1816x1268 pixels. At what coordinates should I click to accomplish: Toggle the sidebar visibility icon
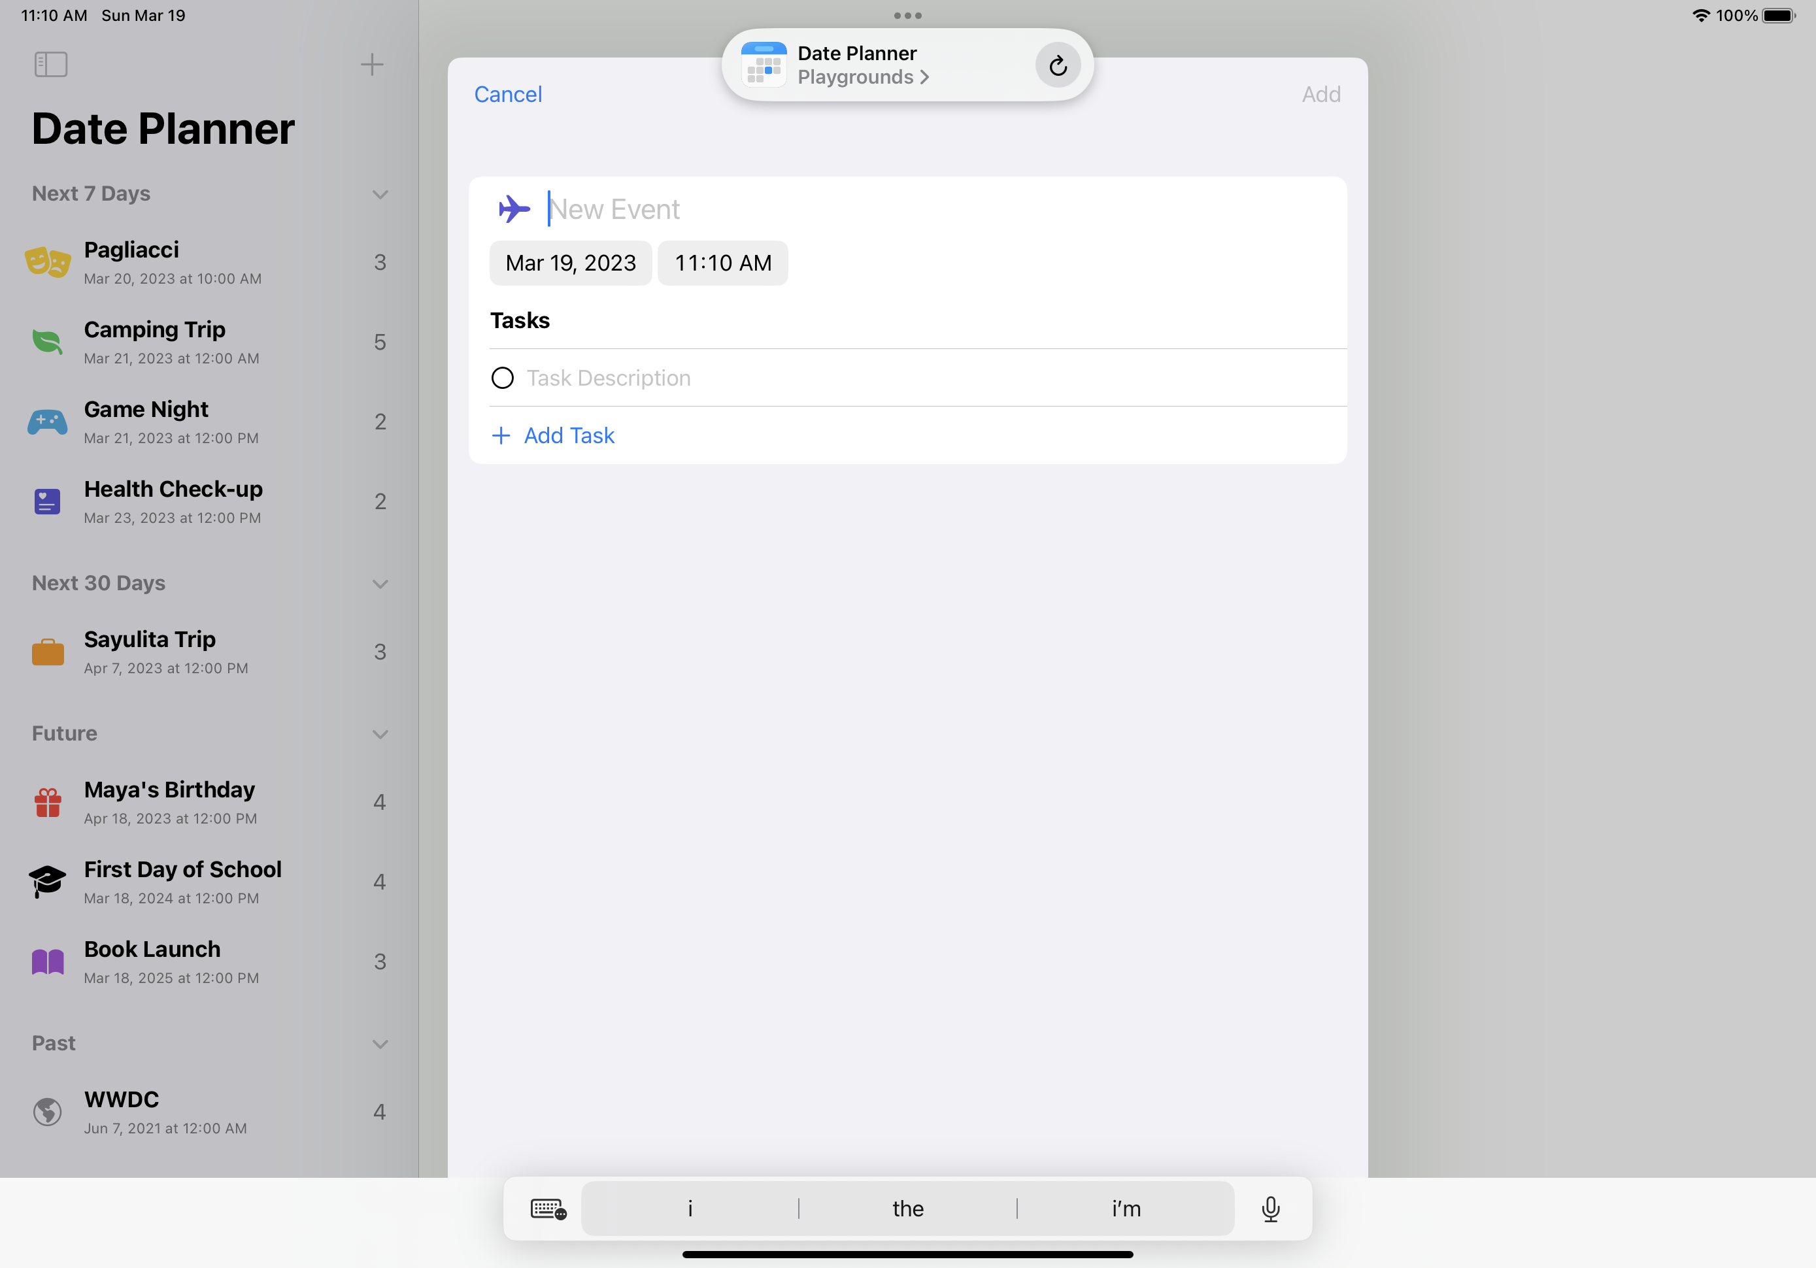[50, 64]
